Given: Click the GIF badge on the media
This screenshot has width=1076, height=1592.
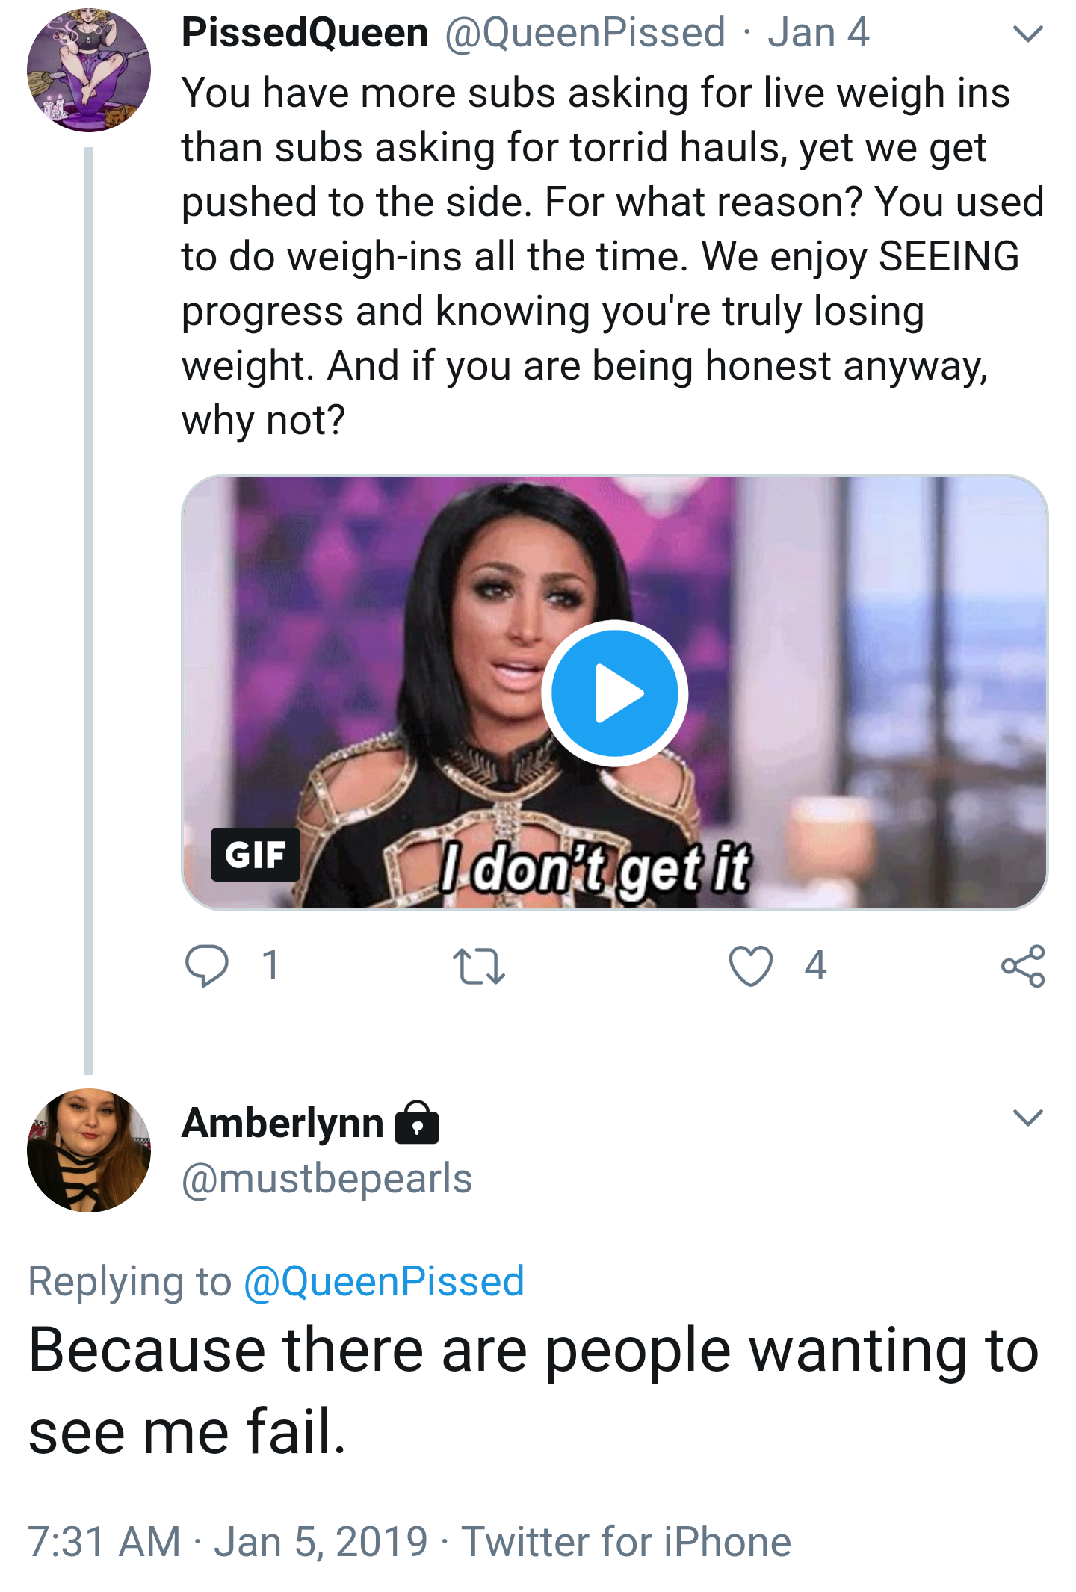Looking at the screenshot, I should click(255, 855).
